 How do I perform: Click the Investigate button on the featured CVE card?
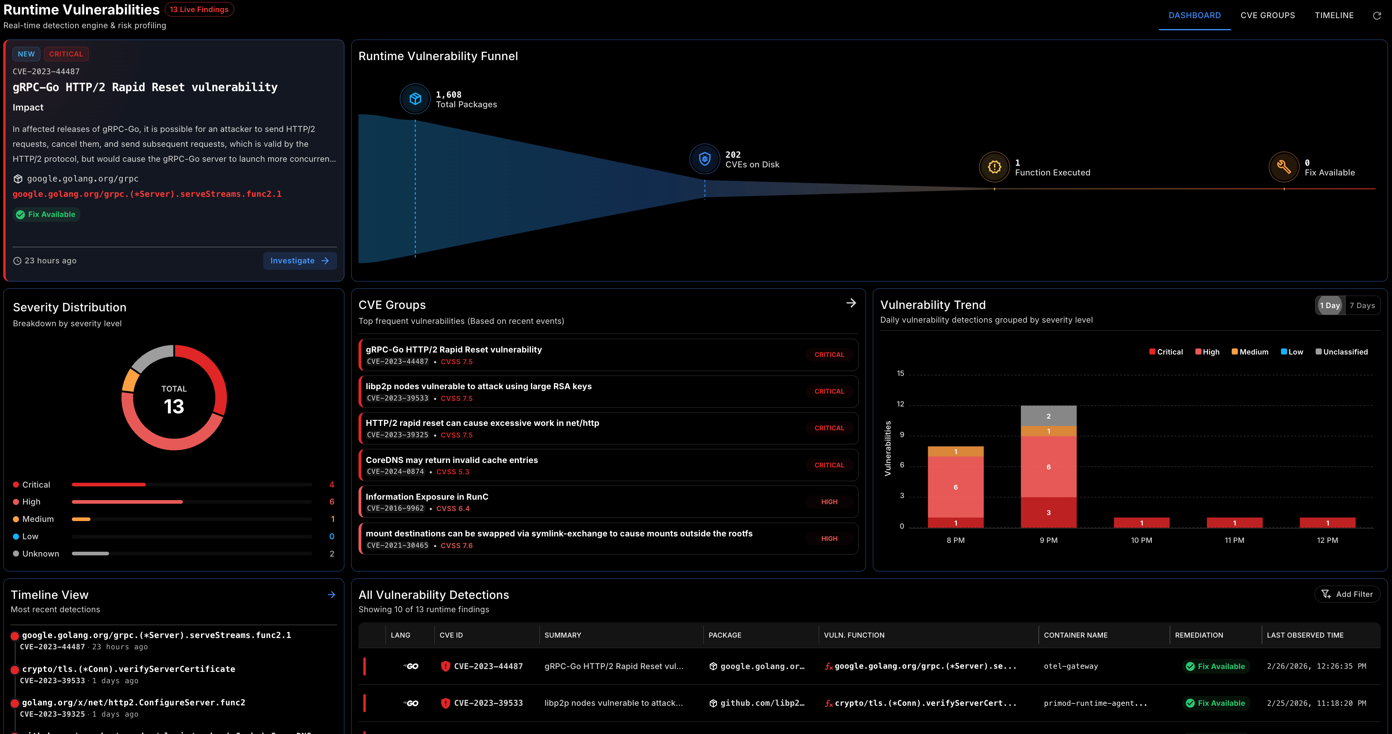[x=300, y=261]
